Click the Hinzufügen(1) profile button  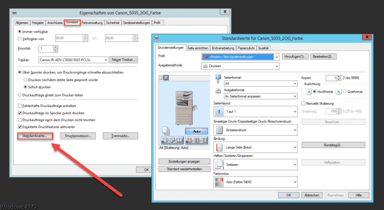pyautogui.click(x=295, y=56)
